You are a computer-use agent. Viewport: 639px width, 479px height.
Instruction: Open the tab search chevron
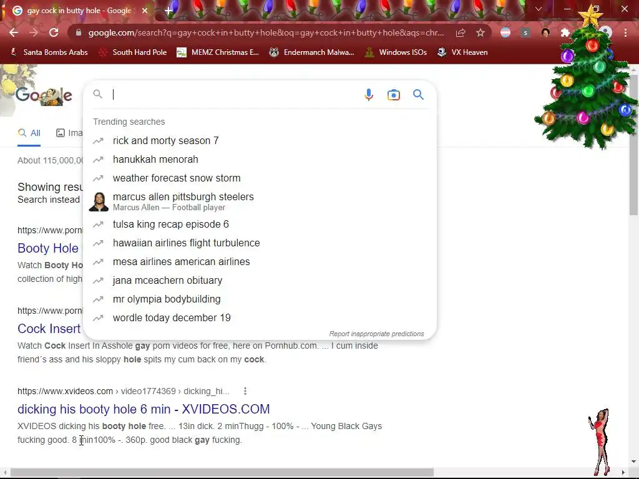[x=539, y=9]
